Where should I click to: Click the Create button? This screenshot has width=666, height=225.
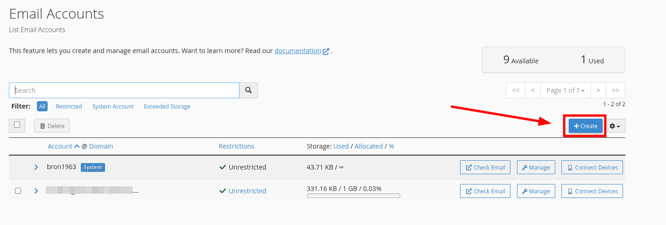pos(585,126)
